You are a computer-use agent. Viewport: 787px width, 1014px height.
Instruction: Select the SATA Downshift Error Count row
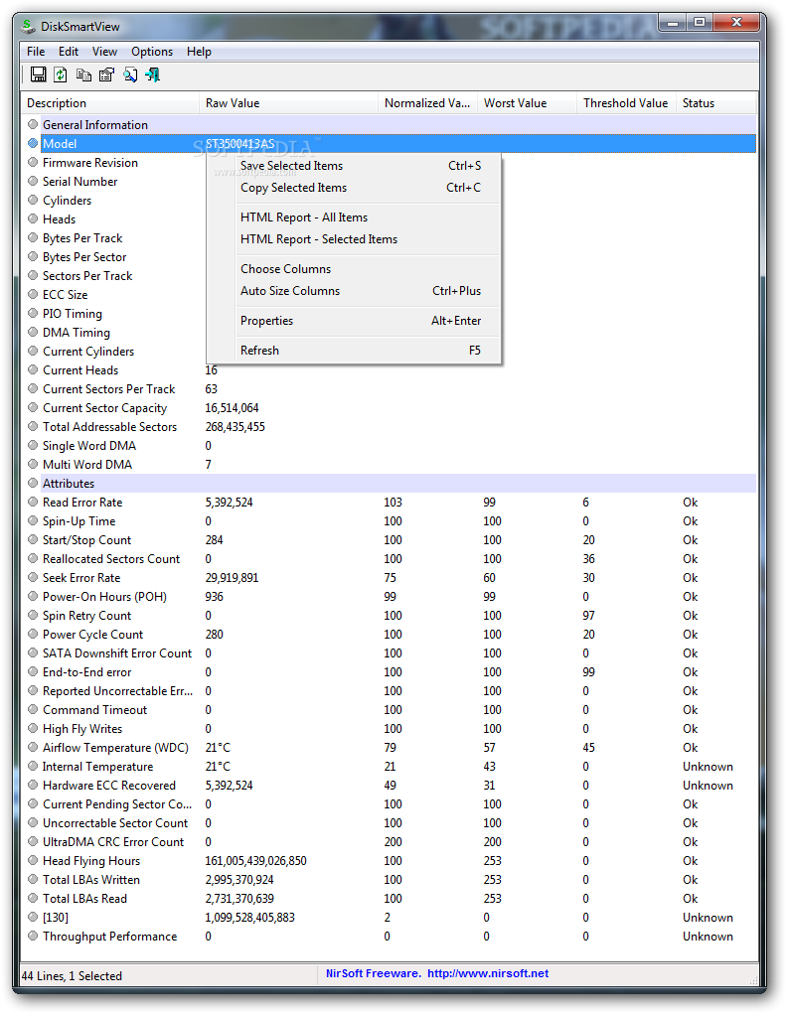click(389, 653)
